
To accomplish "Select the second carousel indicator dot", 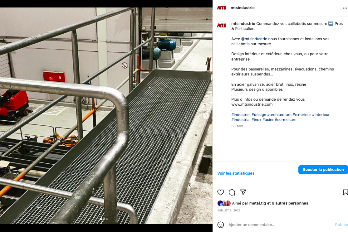I will coord(104,219).
